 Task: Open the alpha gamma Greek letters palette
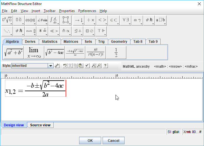click(x=137, y=20)
